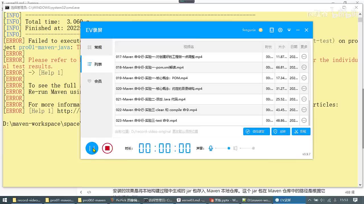The image size is (364, 204).
Task: Switch to PicPick taskbar item
Action: click(x=125, y=200)
